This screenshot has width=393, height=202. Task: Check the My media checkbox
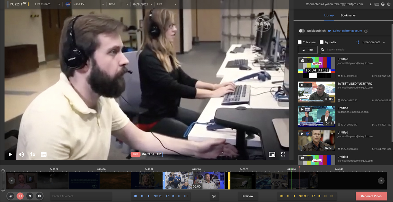click(321, 42)
